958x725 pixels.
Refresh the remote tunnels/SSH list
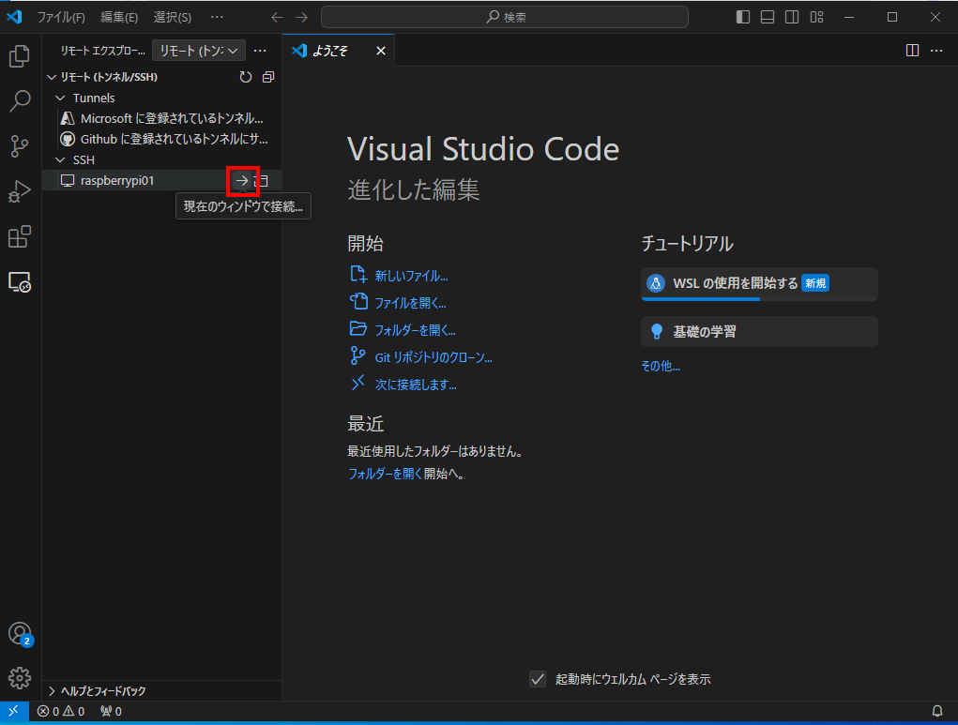246,77
